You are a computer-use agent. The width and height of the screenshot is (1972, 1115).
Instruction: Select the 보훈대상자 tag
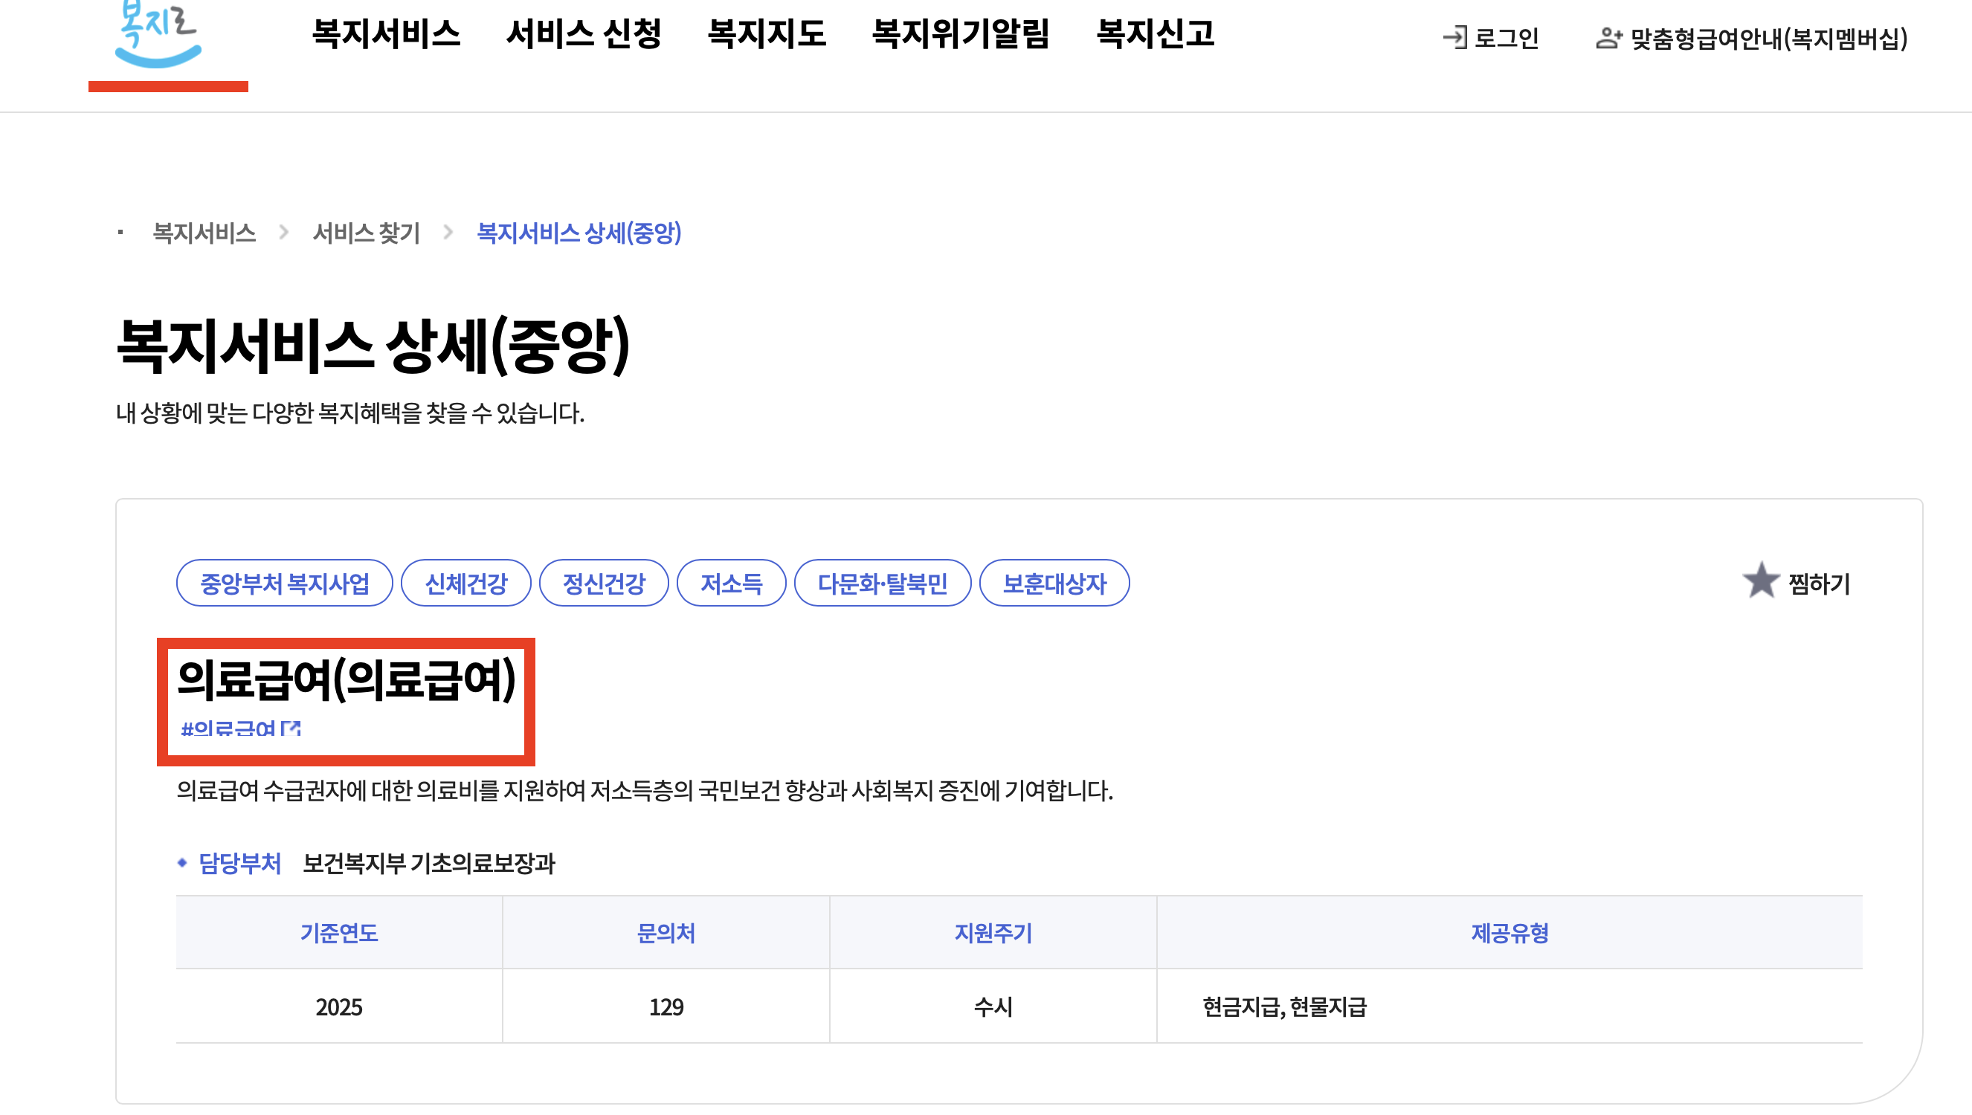pyautogui.click(x=1054, y=584)
